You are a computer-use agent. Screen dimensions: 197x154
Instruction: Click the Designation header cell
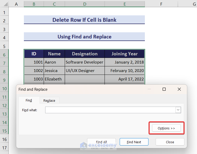(85, 54)
